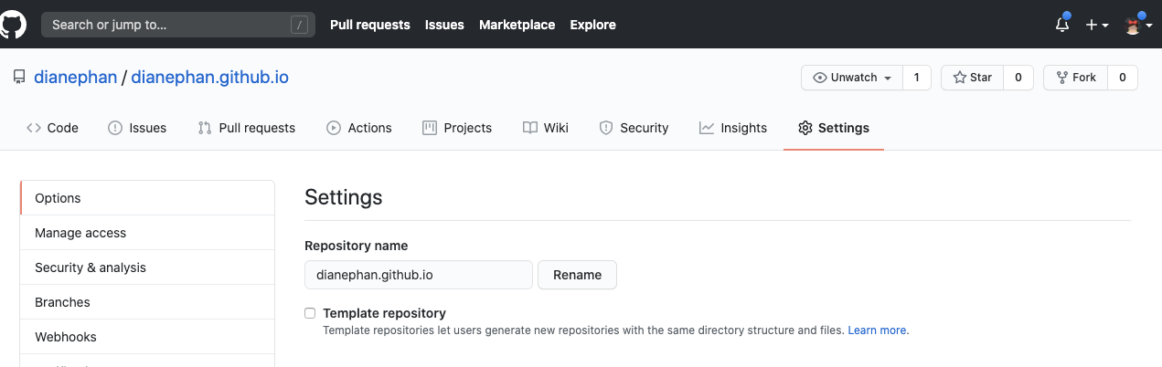Open the GitHub home logo

pos(12,25)
